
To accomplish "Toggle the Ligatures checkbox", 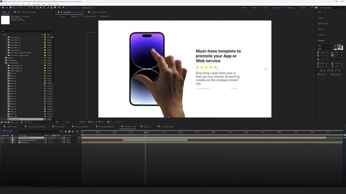I will pos(318,74).
